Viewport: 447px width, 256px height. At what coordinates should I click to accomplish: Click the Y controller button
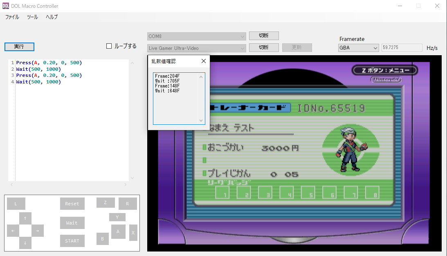coord(117,217)
